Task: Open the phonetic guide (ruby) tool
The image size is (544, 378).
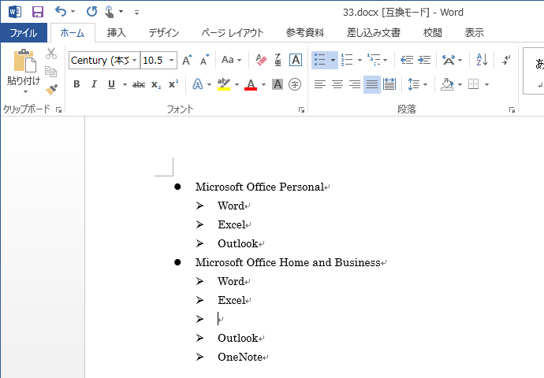Action: [278, 60]
